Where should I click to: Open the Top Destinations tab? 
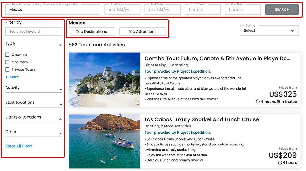coord(92,32)
